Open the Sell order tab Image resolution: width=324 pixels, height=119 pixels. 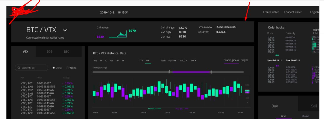[x=314, y=106]
